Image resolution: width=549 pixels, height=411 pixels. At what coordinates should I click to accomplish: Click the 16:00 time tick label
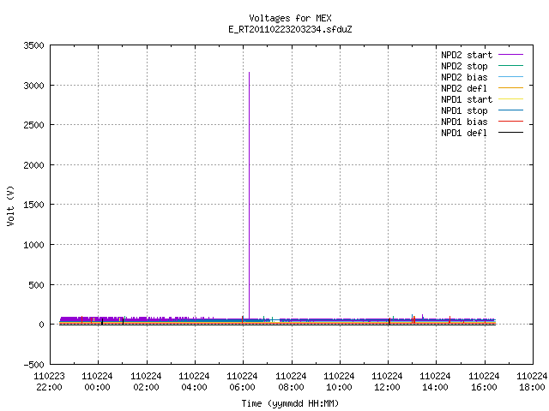pos(484,388)
